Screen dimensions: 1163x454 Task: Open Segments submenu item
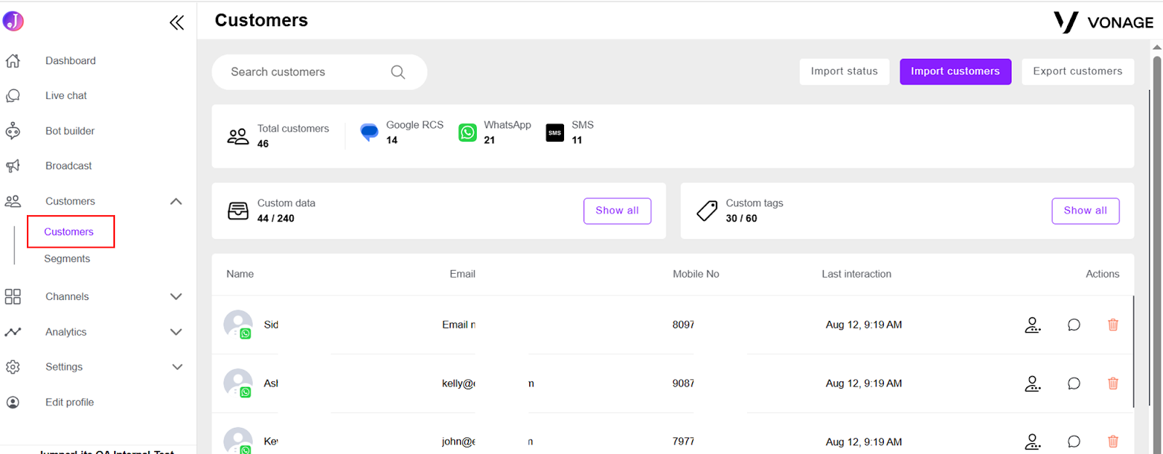click(67, 259)
